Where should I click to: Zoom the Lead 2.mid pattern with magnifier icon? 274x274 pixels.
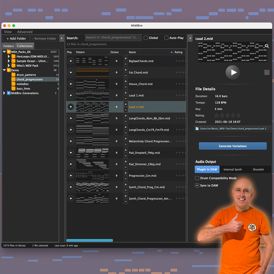[x=267, y=46]
